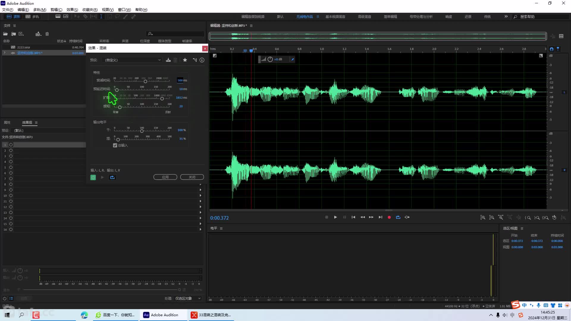Show spectral frequency display icon
Screen dimensions: 571x321
coord(58,16)
